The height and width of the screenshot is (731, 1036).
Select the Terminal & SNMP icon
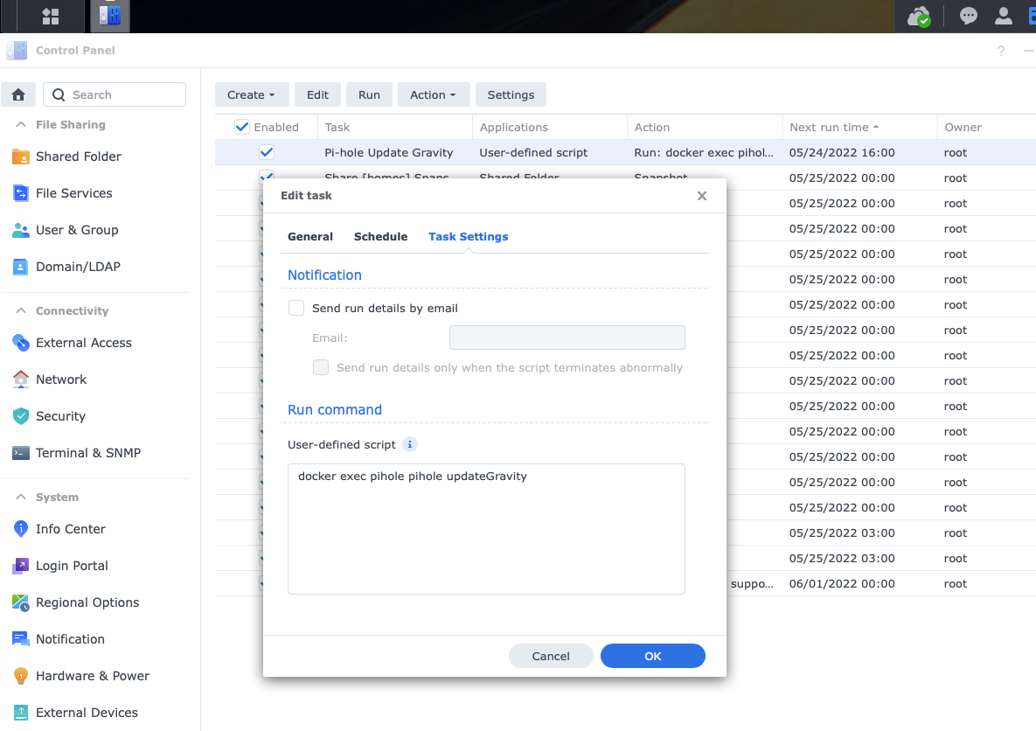coord(20,453)
